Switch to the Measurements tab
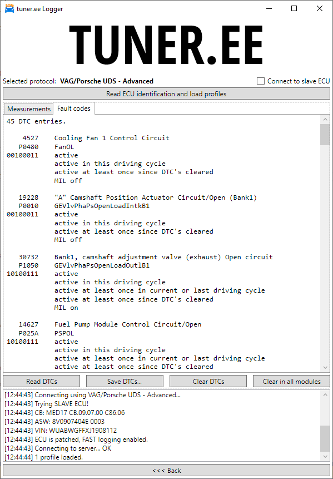This screenshot has width=333, height=479. 29,108
